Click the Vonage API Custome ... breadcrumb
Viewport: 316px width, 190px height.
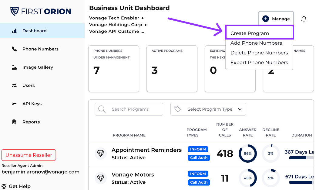[x=117, y=31]
